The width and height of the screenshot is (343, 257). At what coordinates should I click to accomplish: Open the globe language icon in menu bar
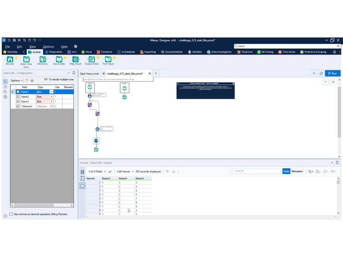(x=76, y=47)
